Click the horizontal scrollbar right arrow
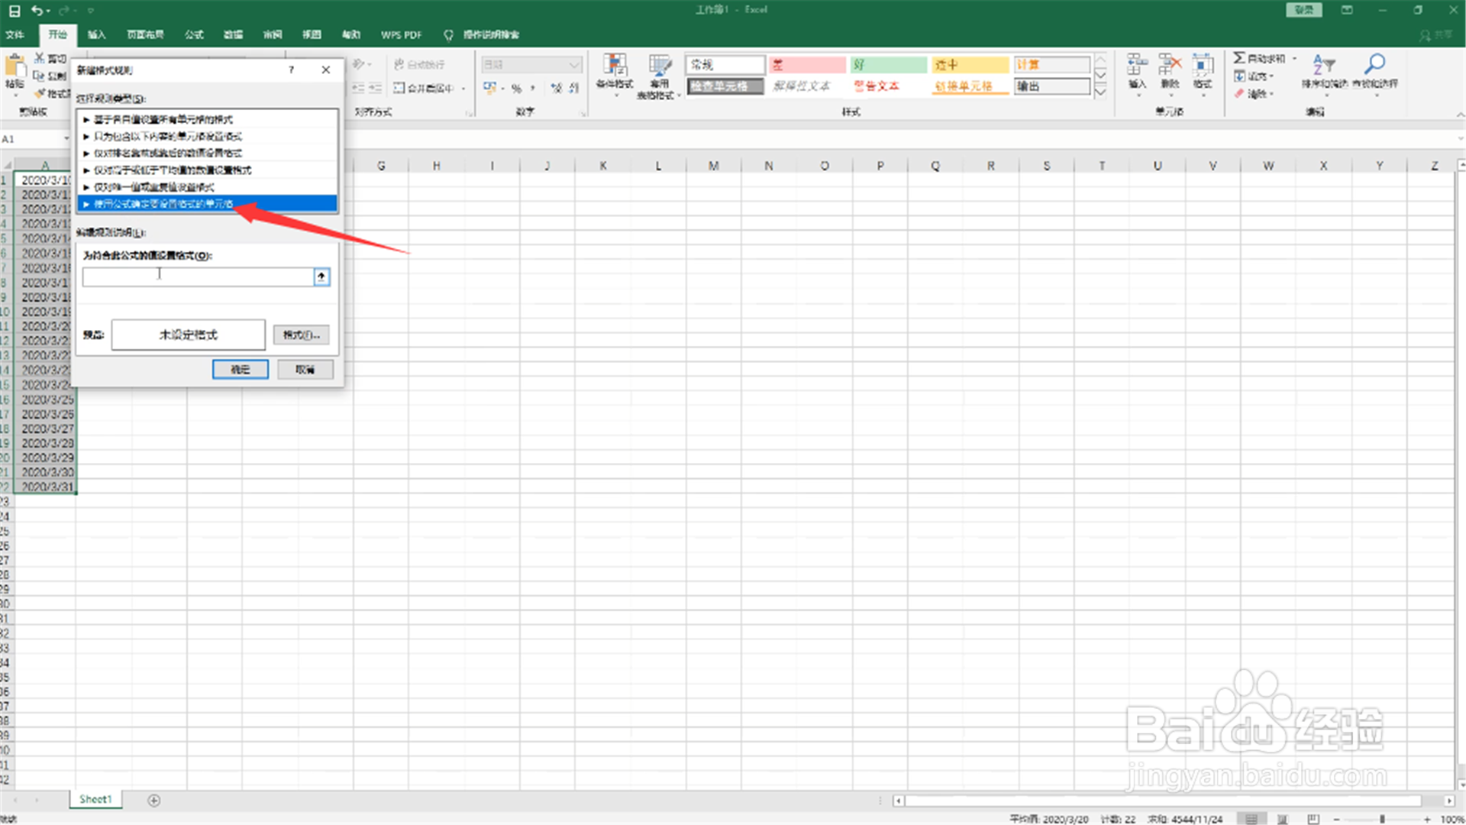Image resolution: width=1466 pixels, height=825 pixels. tap(1448, 801)
